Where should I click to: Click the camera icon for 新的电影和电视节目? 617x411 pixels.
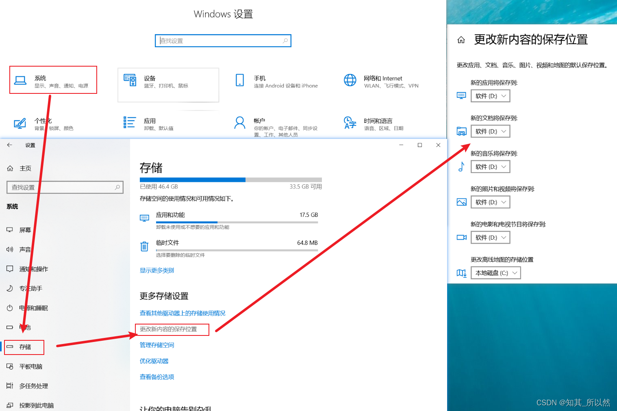click(461, 237)
